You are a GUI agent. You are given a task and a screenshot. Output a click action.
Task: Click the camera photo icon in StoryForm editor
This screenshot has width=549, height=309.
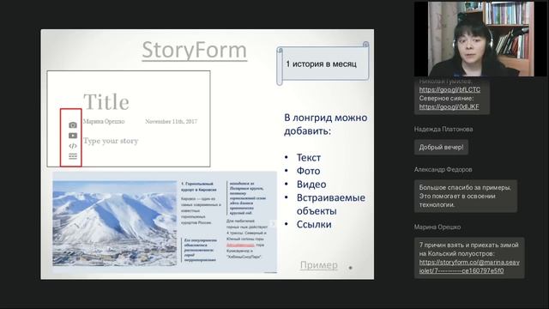coord(73,125)
